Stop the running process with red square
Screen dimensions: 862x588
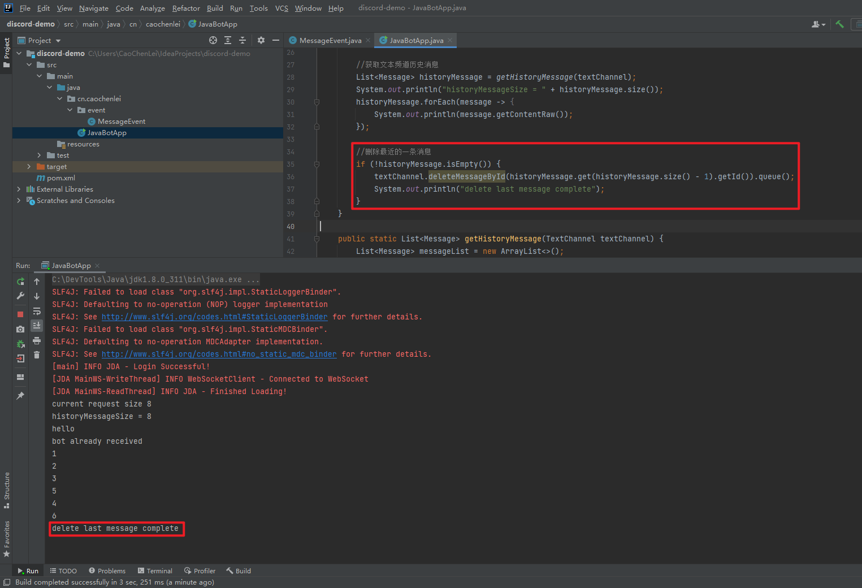[20, 314]
